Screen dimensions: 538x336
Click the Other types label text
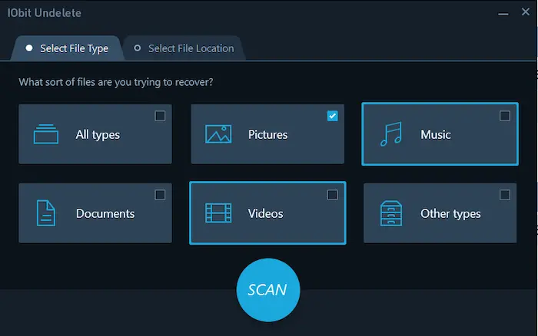click(x=450, y=214)
